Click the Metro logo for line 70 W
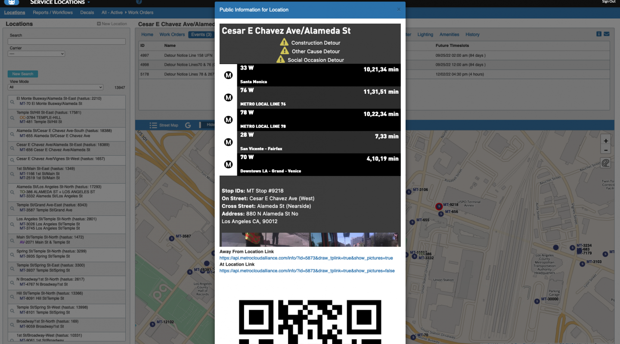Image resolution: width=620 pixels, height=344 pixels. point(229,165)
